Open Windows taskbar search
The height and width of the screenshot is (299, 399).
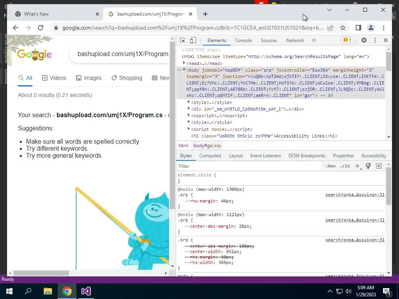[28, 291]
